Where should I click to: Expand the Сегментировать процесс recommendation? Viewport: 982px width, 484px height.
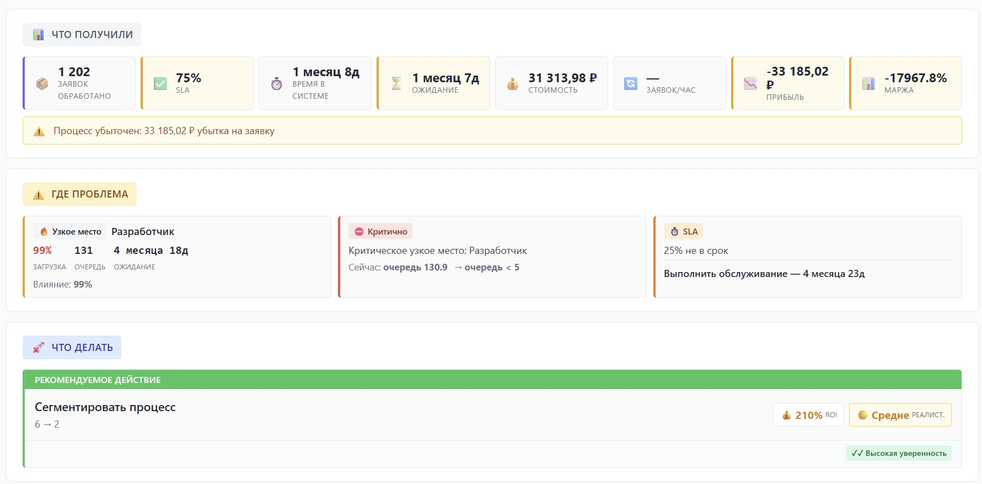105,407
